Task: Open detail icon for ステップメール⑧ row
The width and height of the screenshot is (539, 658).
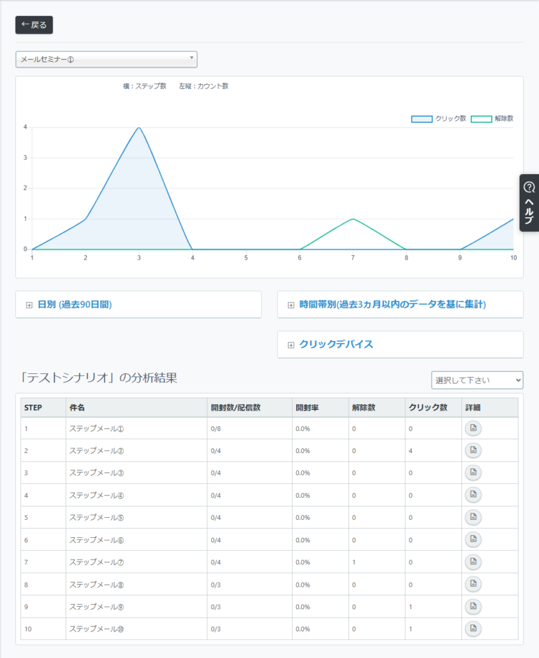Action: [473, 584]
